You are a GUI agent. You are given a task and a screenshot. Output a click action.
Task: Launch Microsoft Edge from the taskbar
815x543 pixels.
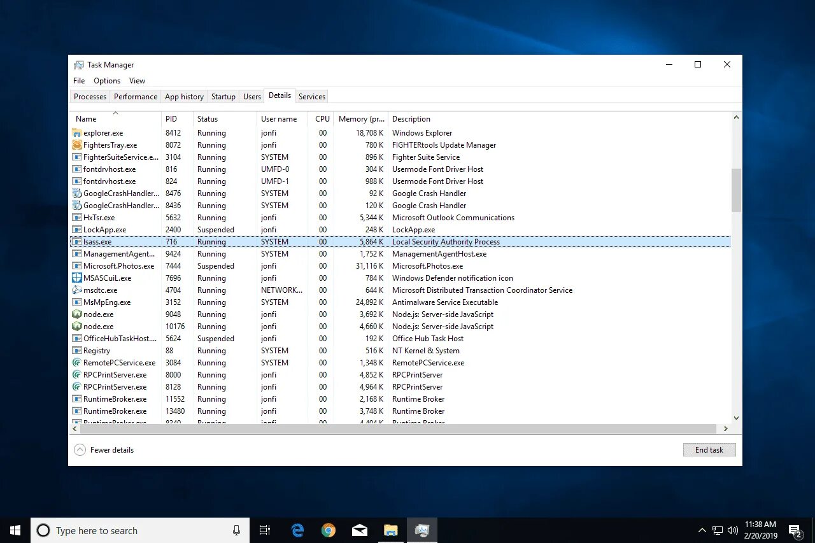click(297, 530)
